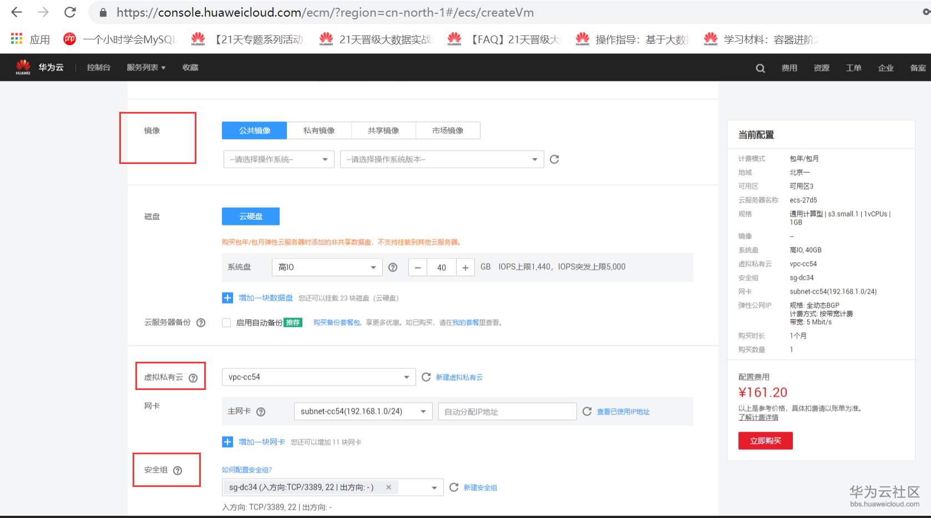This screenshot has height=518, width=931.
Task: Enable the 启用自动备份 checkbox
Action: (x=226, y=322)
